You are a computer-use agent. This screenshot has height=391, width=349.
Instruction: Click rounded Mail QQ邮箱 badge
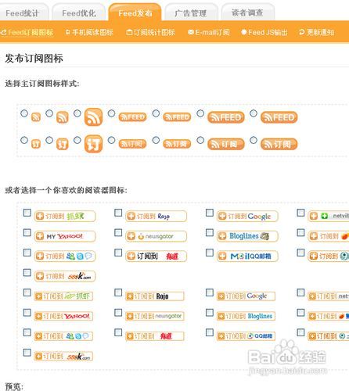pos(247,256)
